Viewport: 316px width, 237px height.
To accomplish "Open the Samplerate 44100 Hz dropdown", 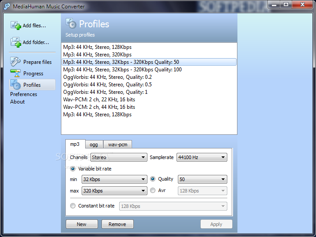I will (x=202, y=157).
